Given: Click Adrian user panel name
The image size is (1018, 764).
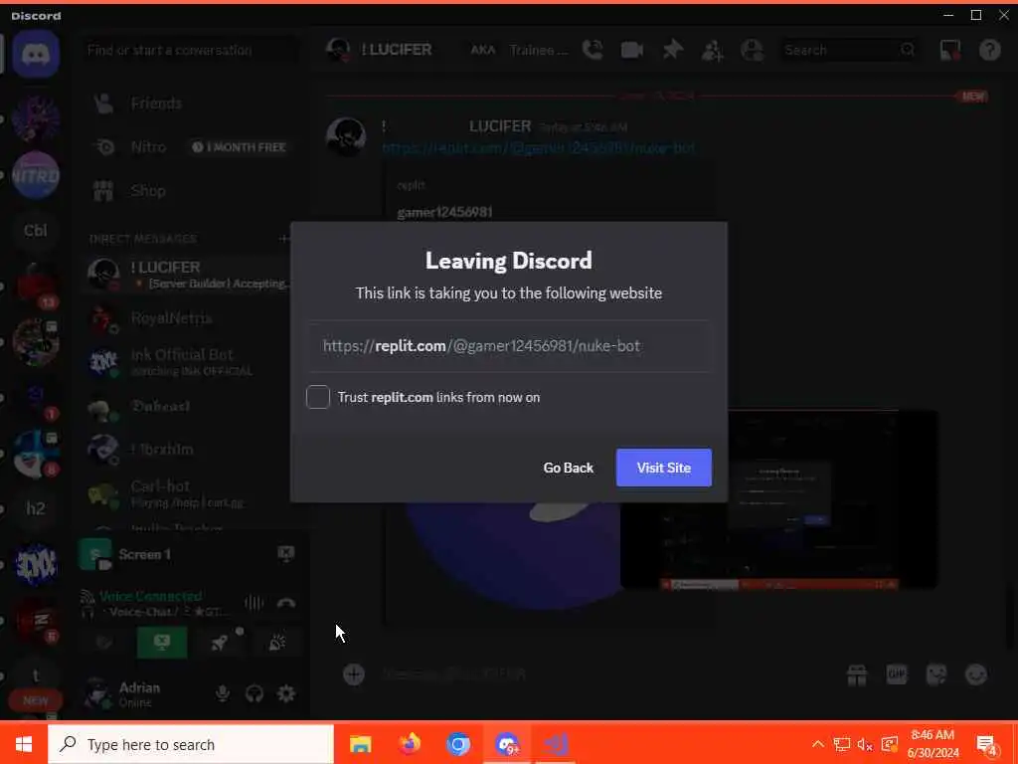Looking at the screenshot, I should click(x=139, y=687).
